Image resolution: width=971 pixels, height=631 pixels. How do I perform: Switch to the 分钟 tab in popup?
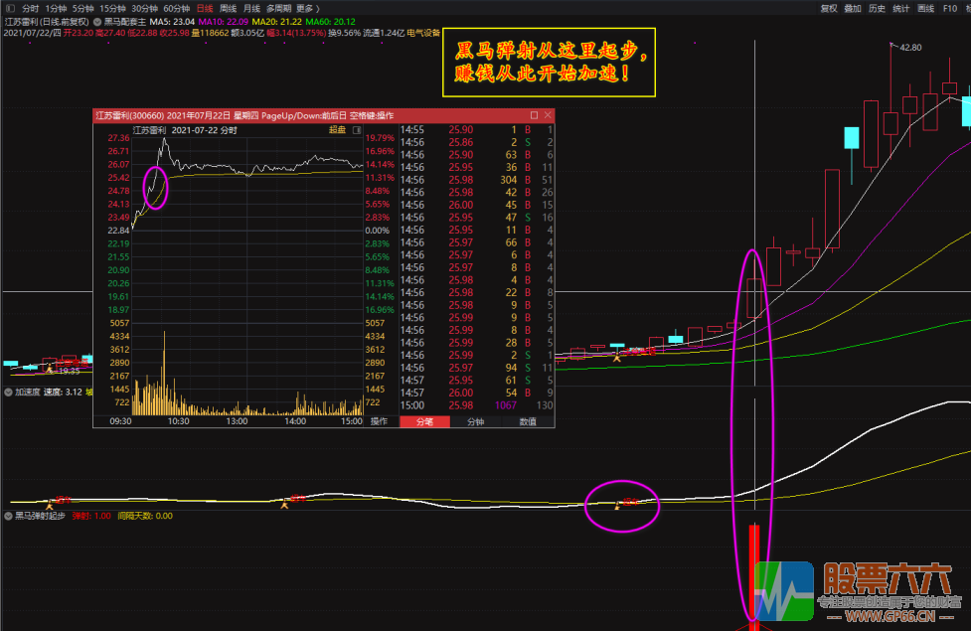coord(476,421)
